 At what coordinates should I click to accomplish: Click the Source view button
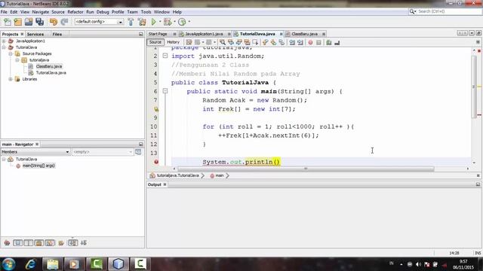pyautogui.click(x=155, y=42)
